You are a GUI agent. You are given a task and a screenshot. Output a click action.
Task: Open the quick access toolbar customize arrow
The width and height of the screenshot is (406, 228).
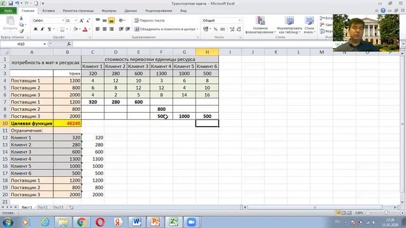click(x=43, y=3)
